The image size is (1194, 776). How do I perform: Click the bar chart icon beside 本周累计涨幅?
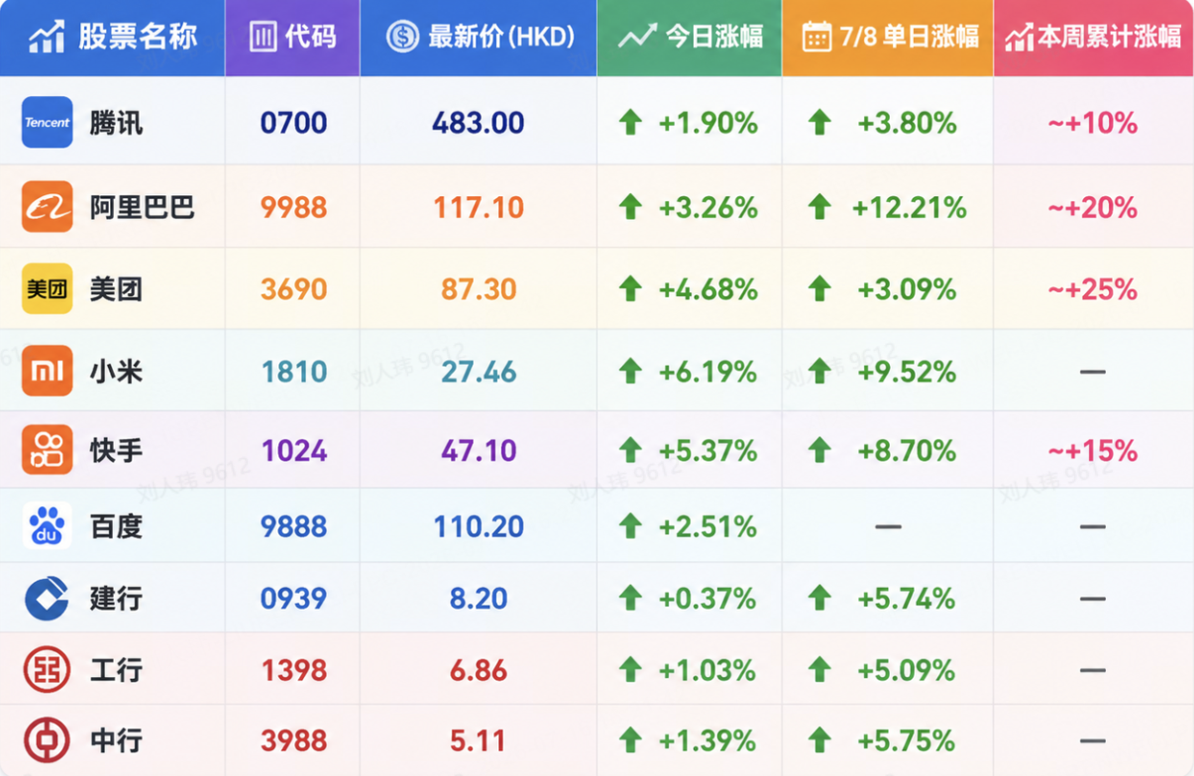[x=1019, y=38]
